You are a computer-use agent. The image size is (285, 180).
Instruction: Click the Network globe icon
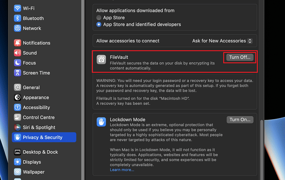point(17,28)
